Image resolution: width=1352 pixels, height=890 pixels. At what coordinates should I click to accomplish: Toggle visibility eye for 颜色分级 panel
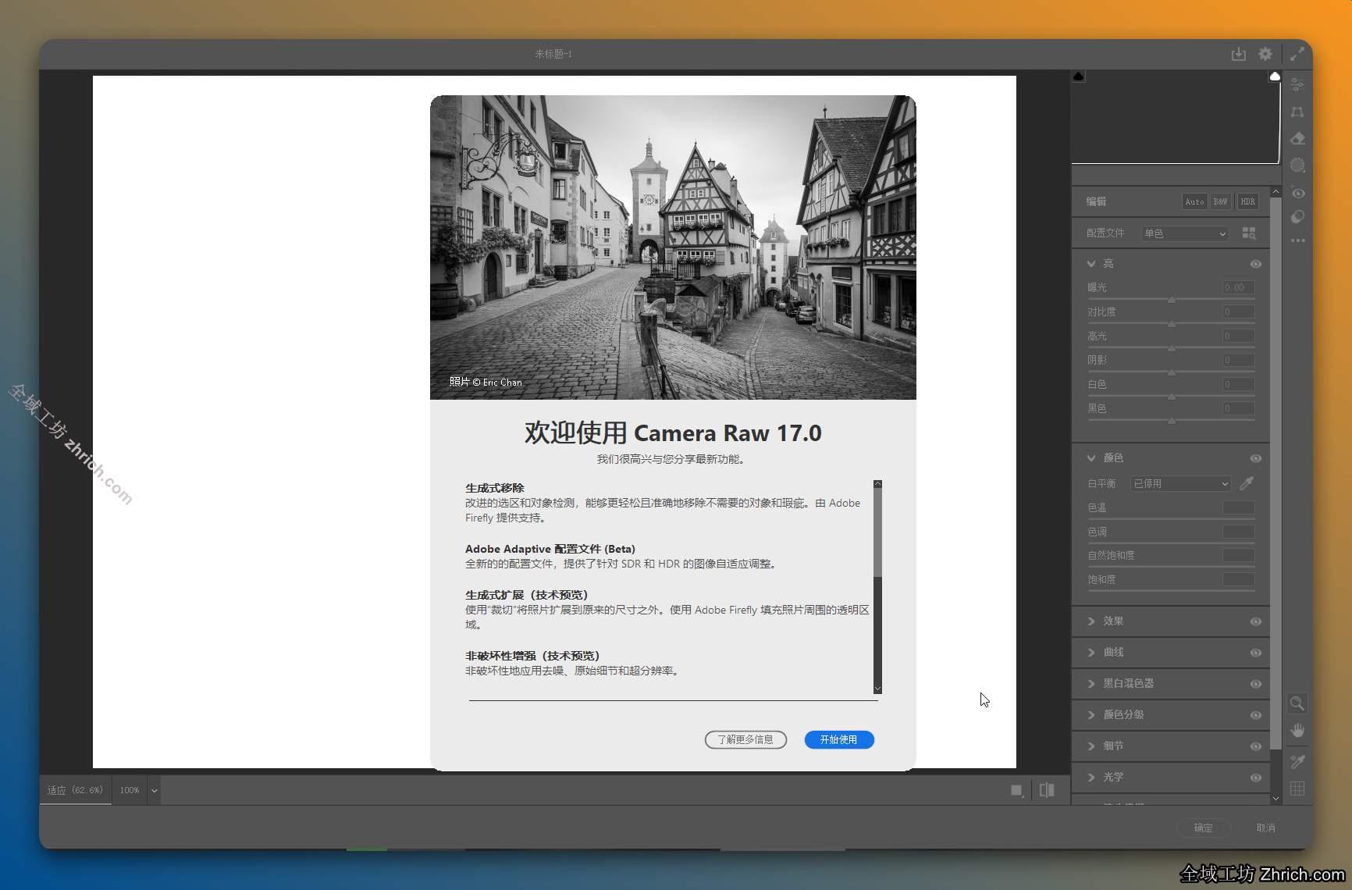[x=1255, y=715]
